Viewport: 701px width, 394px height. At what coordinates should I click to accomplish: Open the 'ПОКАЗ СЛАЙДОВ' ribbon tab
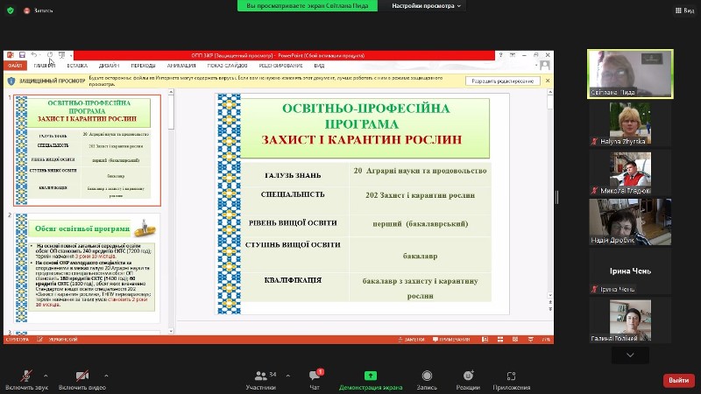227,66
